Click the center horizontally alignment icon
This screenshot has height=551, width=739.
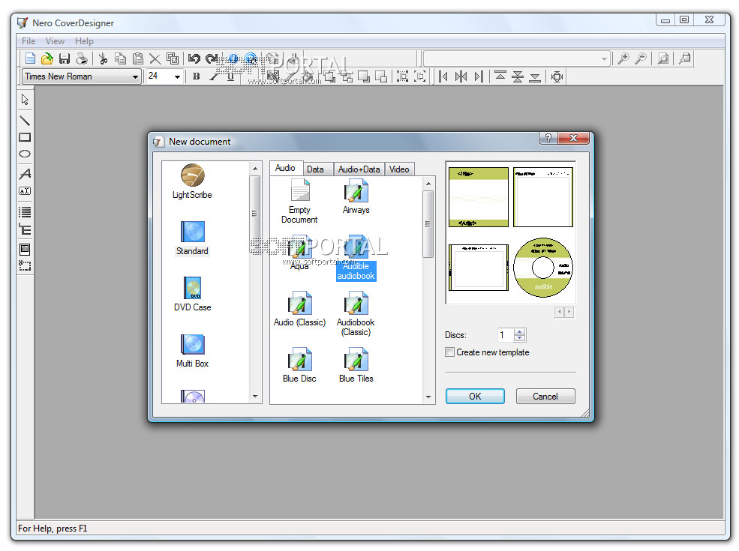click(461, 76)
